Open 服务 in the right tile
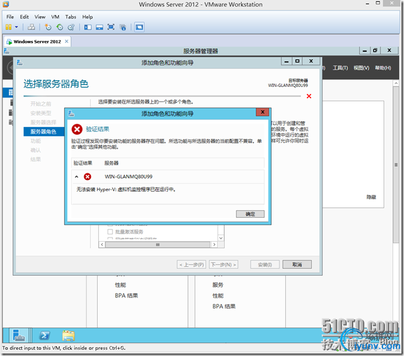 [x=218, y=285]
